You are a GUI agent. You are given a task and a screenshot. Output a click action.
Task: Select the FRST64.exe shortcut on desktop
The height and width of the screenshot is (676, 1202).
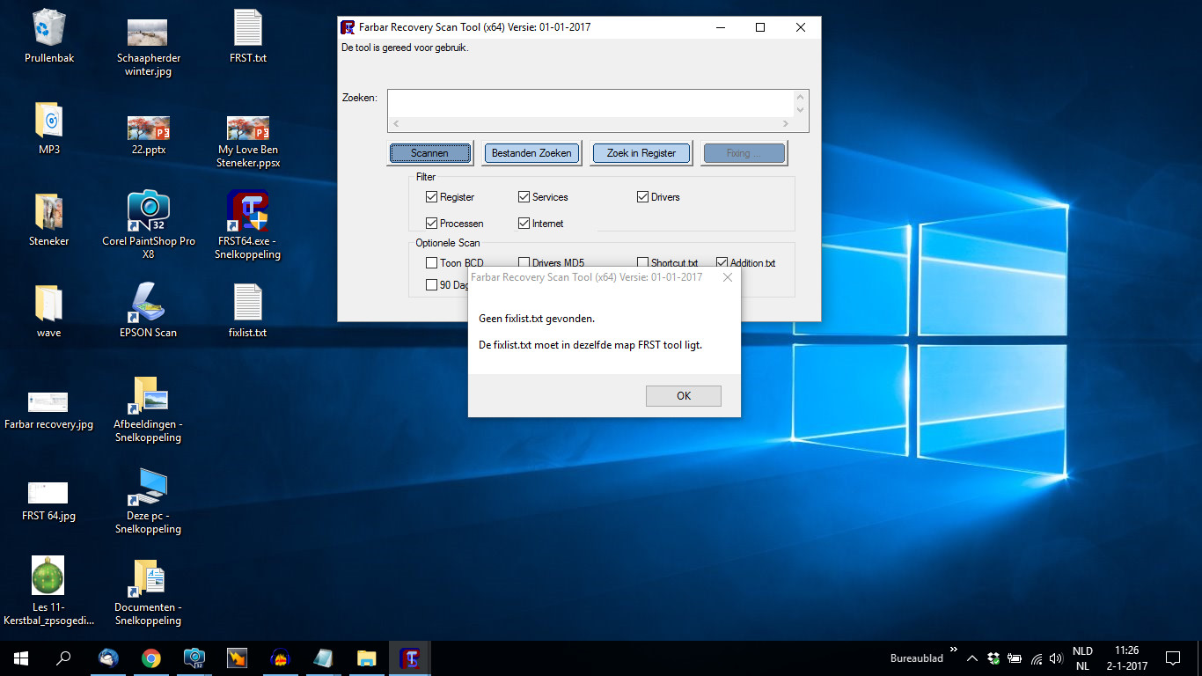click(247, 212)
